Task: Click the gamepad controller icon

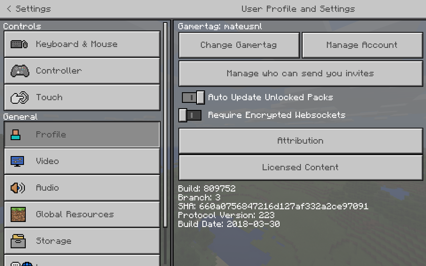Action: click(20, 71)
